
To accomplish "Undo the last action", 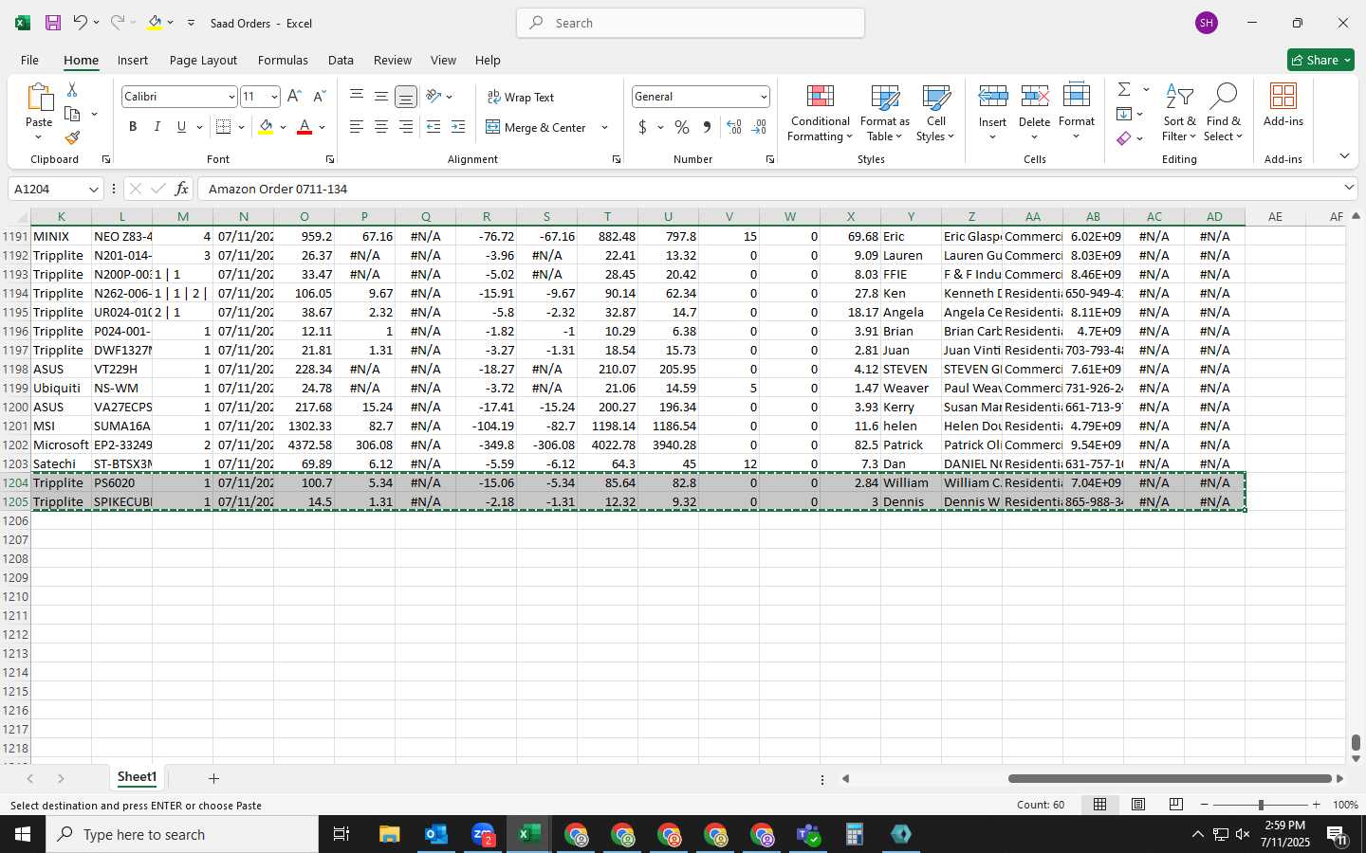I will coord(81,23).
